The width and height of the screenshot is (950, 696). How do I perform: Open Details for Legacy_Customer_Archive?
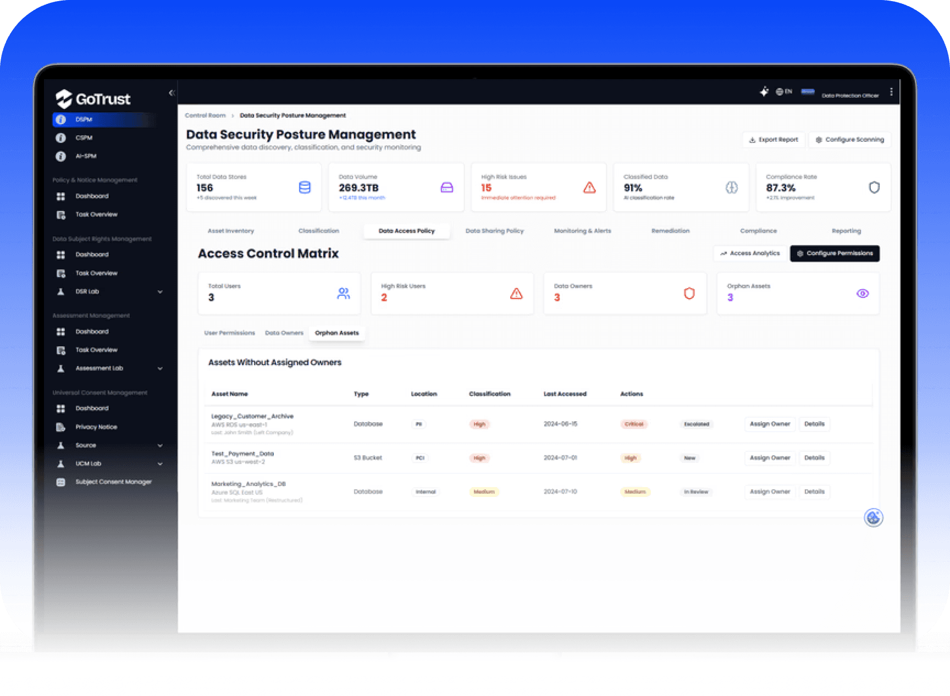point(814,424)
